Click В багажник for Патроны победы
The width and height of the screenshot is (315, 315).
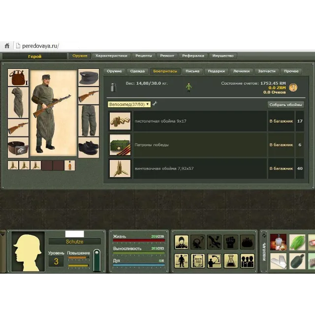281,145
